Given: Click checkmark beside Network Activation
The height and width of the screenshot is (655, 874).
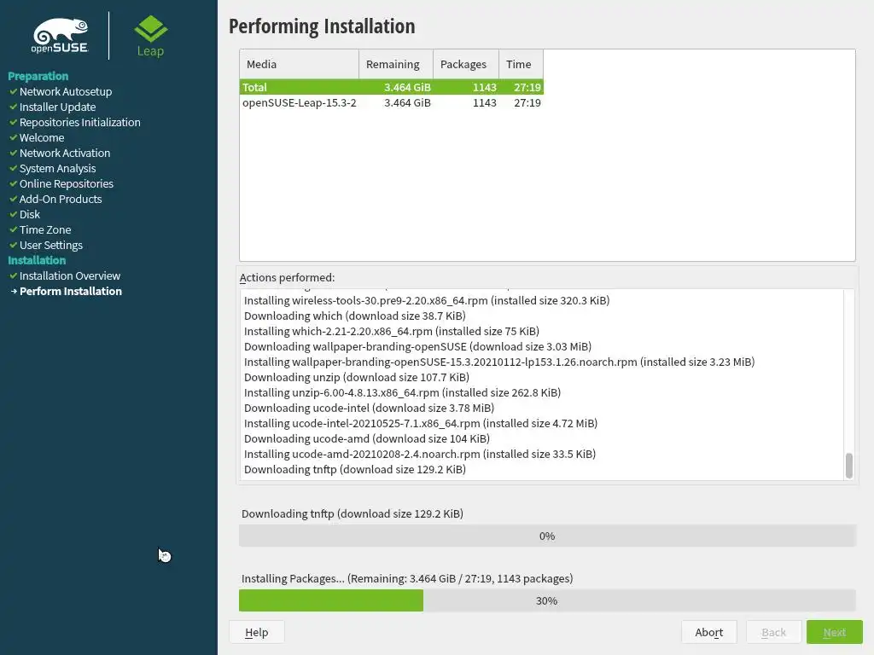Looking at the screenshot, I should coord(14,153).
